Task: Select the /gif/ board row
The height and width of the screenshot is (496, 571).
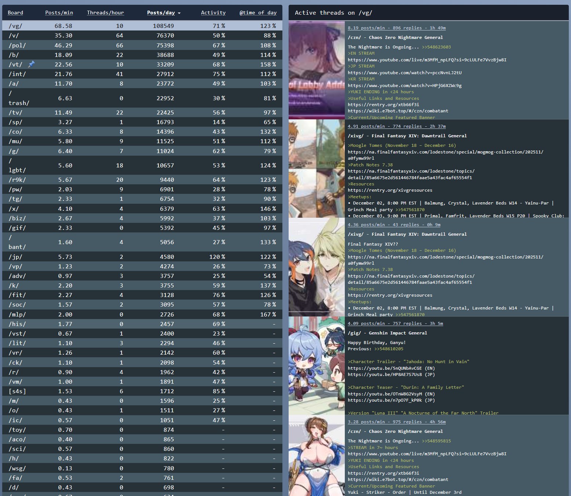Action: [x=142, y=228]
